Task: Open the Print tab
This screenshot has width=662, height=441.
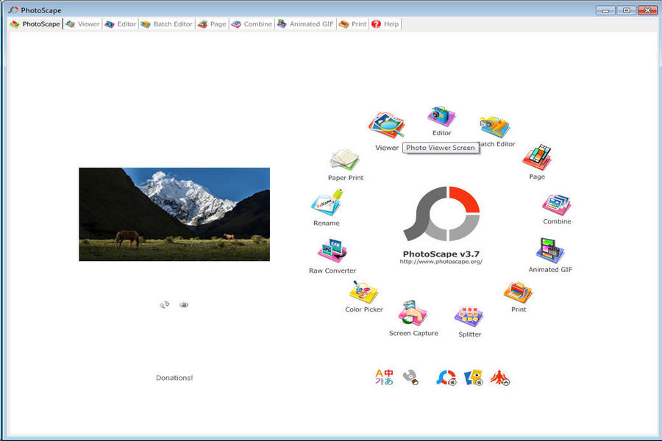Action: pyautogui.click(x=353, y=24)
